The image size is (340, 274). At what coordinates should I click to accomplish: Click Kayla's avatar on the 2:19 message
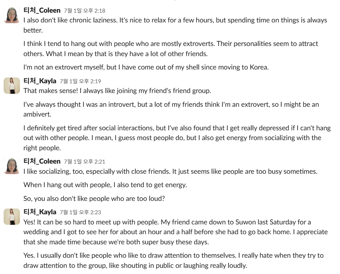12,85
